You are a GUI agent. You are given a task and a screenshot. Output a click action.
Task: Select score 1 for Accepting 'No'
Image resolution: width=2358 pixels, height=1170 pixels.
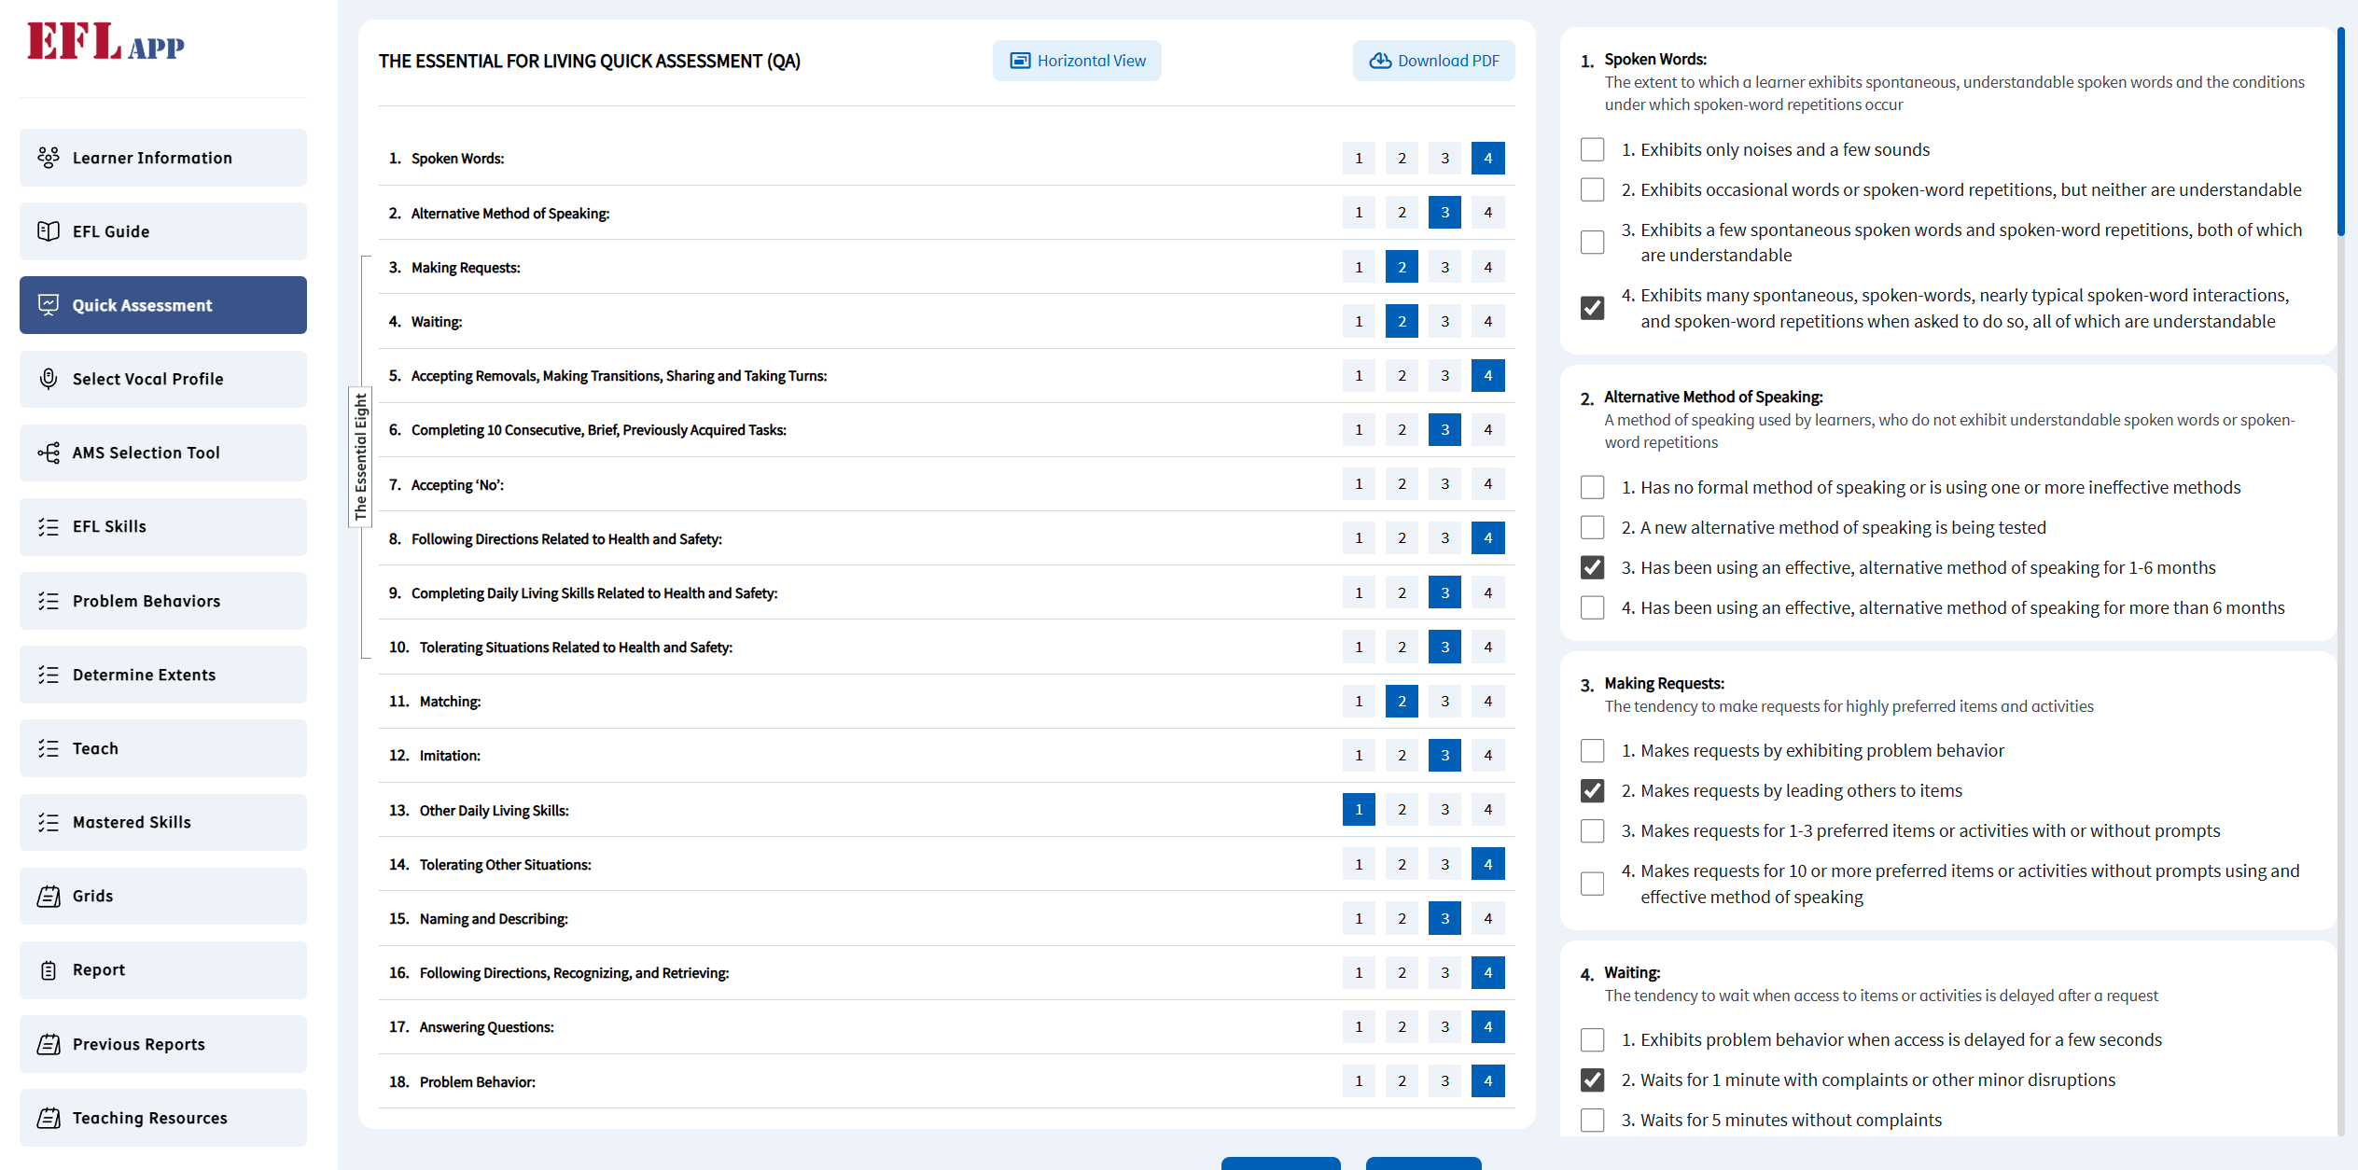(x=1359, y=484)
